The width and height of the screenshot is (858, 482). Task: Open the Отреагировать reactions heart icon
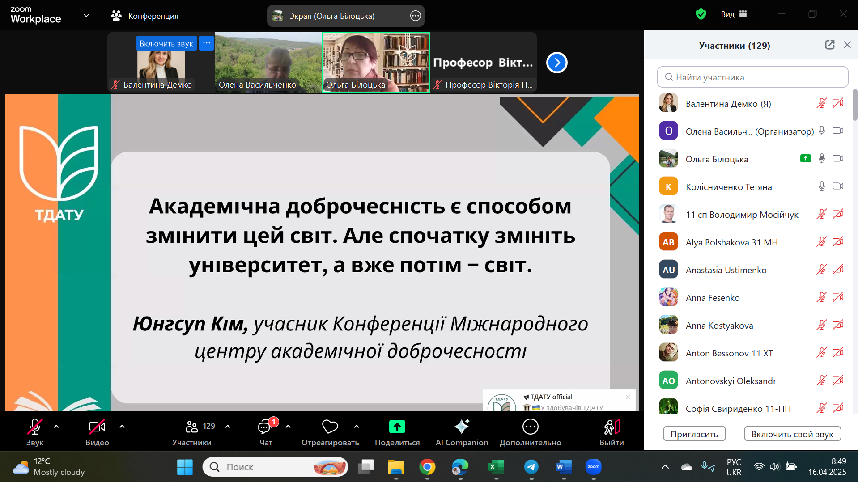(x=330, y=427)
